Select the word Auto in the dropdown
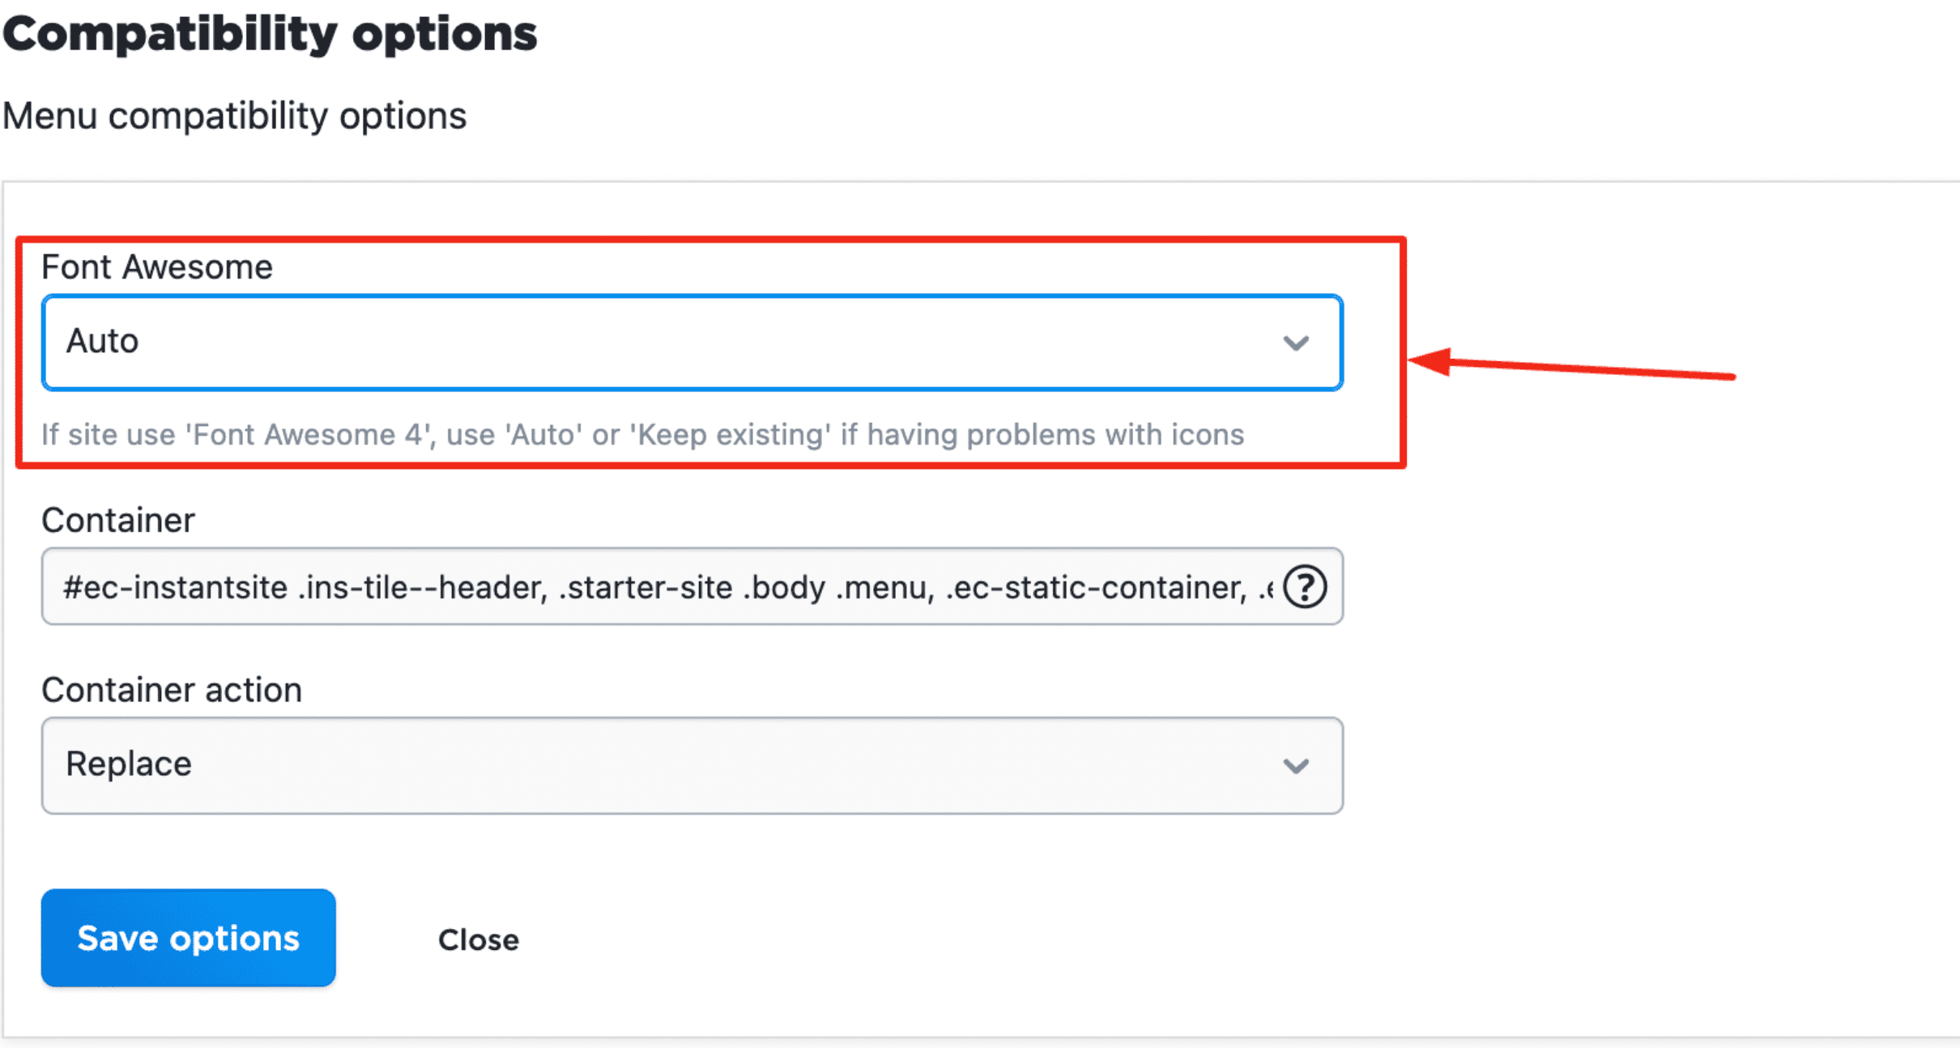 tap(103, 342)
